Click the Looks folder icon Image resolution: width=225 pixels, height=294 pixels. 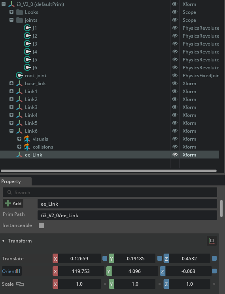(19, 12)
